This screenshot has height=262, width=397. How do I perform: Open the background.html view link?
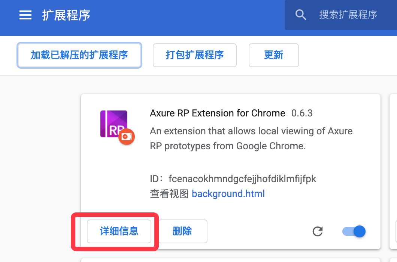tap(228, 194)
